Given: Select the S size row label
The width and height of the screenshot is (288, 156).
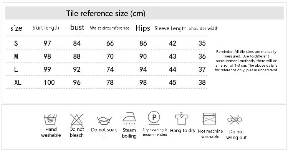Looking at the screenshot, I should [16, 43].
